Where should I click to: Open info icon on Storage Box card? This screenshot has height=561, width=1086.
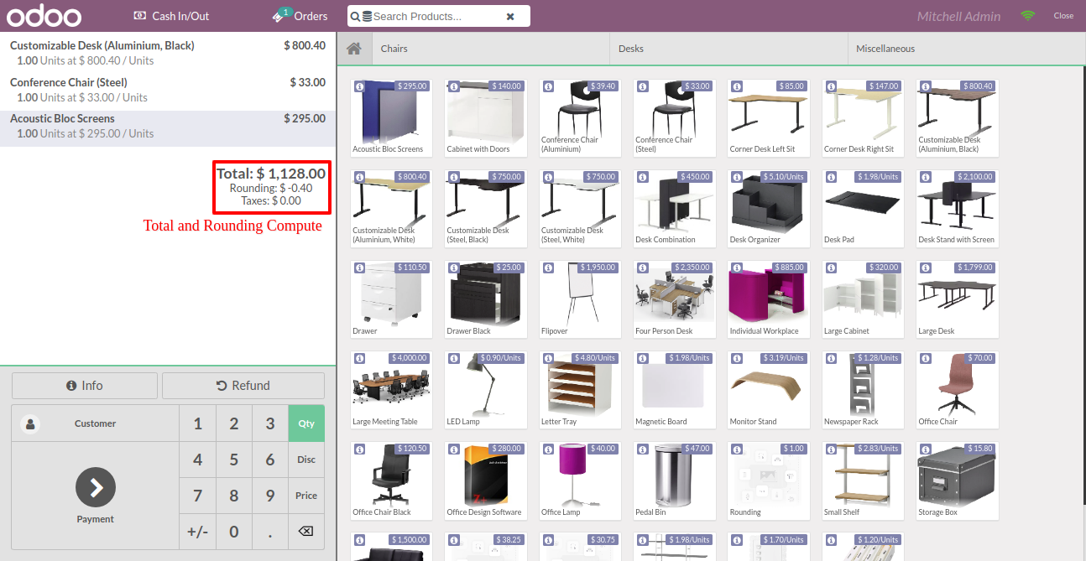click(x=925, y=449)
